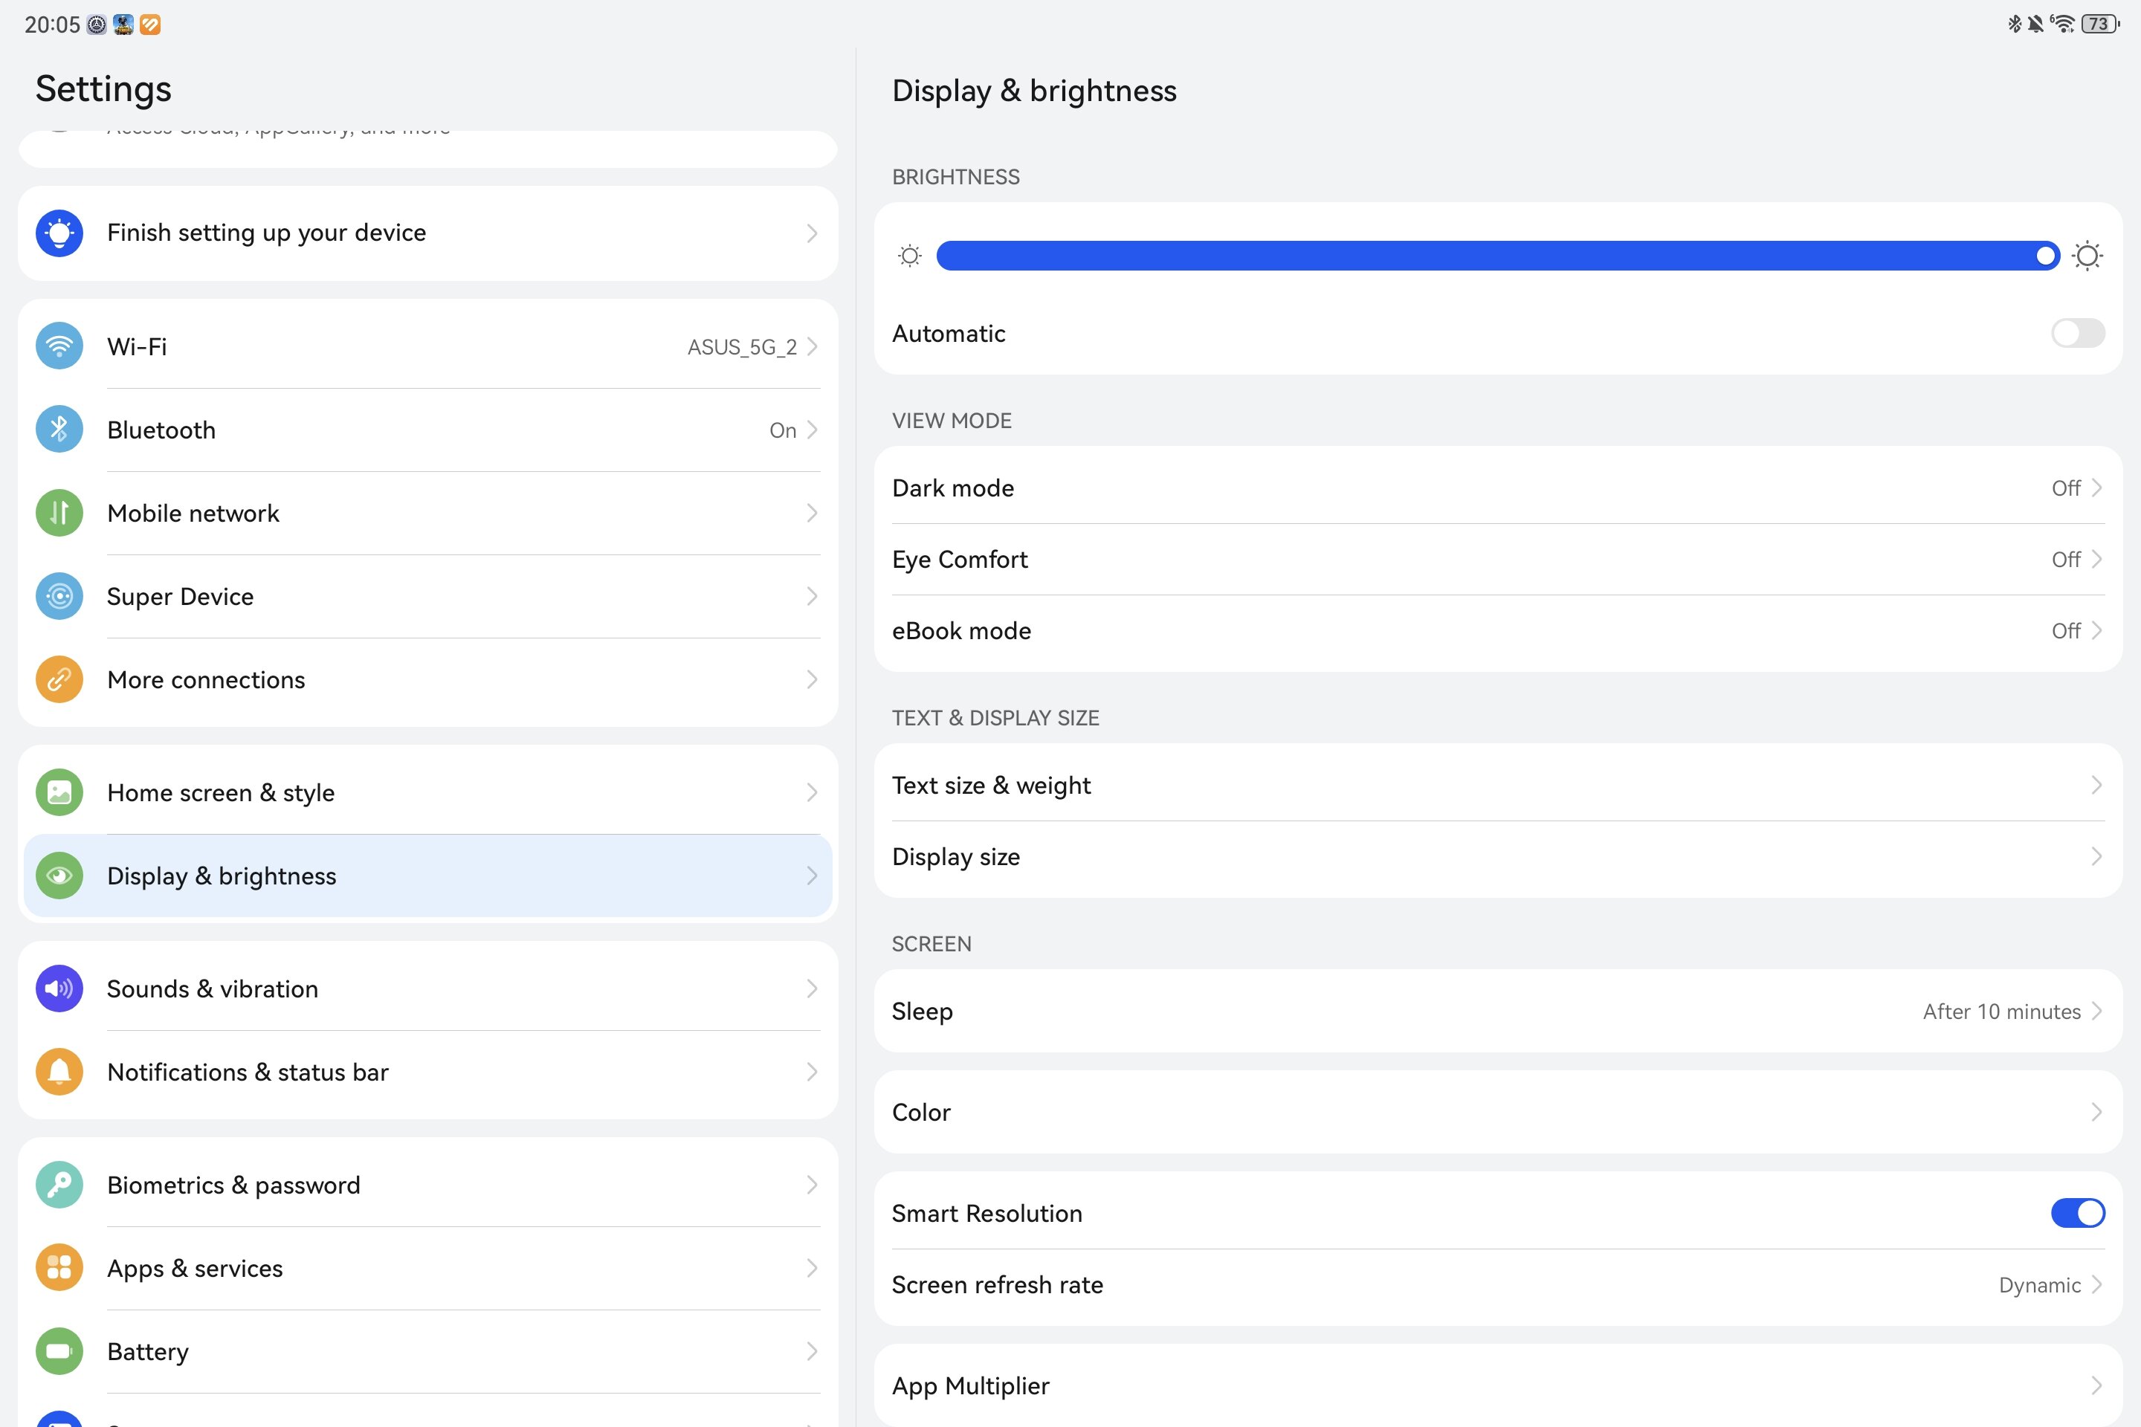
Task: Tap the Home screen & style icon
Action: (59, 793)
